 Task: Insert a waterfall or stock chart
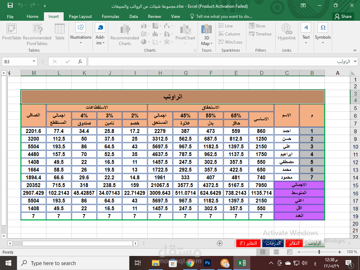(x=168, y=26)
